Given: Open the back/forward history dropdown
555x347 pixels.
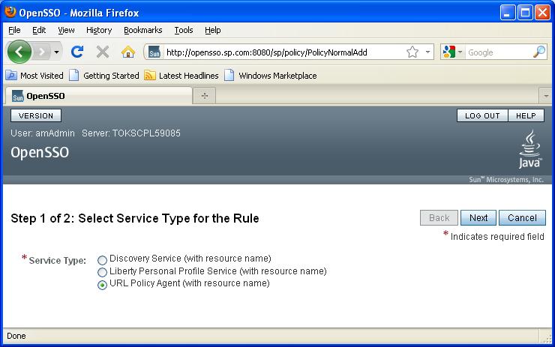Looking at the screenshot, I should coord(57,52).
